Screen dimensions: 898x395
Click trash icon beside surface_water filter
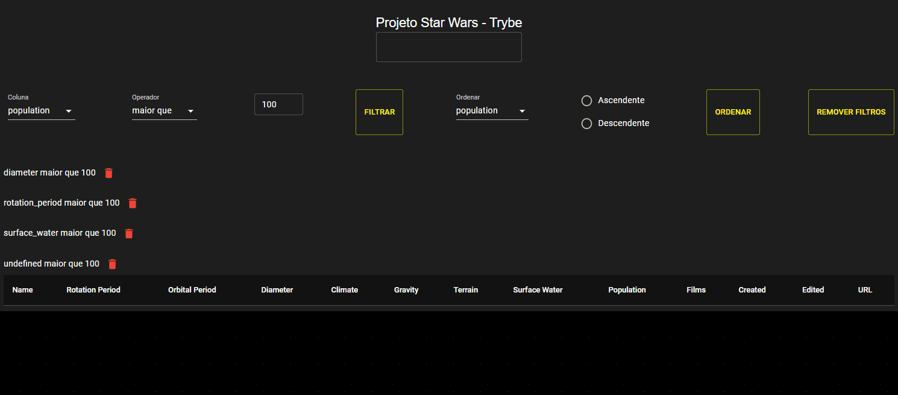(x=129, y=233)
